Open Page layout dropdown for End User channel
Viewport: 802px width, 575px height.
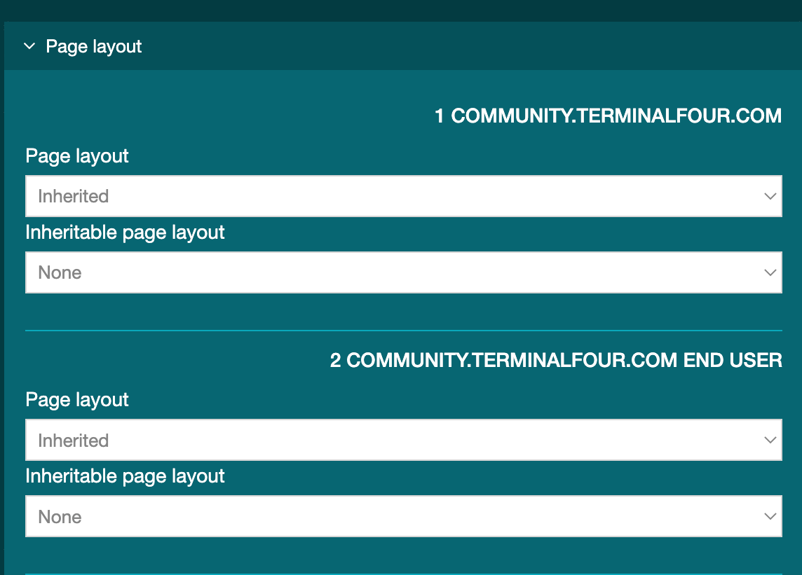click(x=403, y=441)
